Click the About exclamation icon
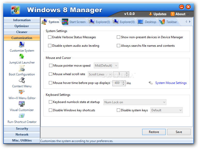Screen dimensions: 199x149 click(x=172, y=14)
